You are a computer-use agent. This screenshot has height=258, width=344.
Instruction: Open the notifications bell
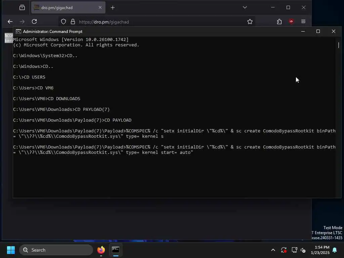click(335, 250)
